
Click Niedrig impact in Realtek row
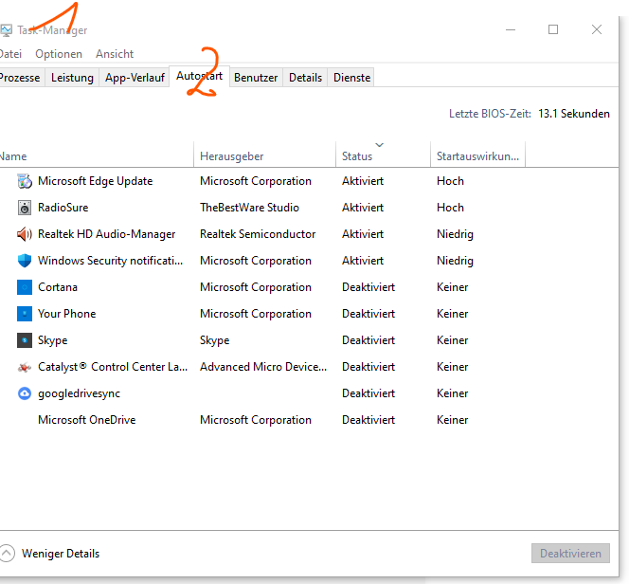tap(455, 234)
